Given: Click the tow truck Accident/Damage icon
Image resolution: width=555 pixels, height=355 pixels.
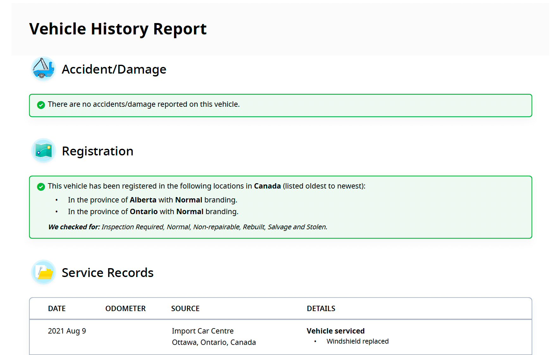Looking at the screenshot, I should (43, 69).
